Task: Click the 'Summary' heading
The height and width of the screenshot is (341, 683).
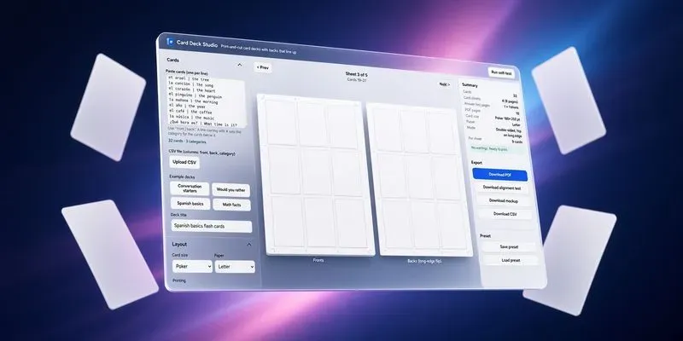Action: 470,85
